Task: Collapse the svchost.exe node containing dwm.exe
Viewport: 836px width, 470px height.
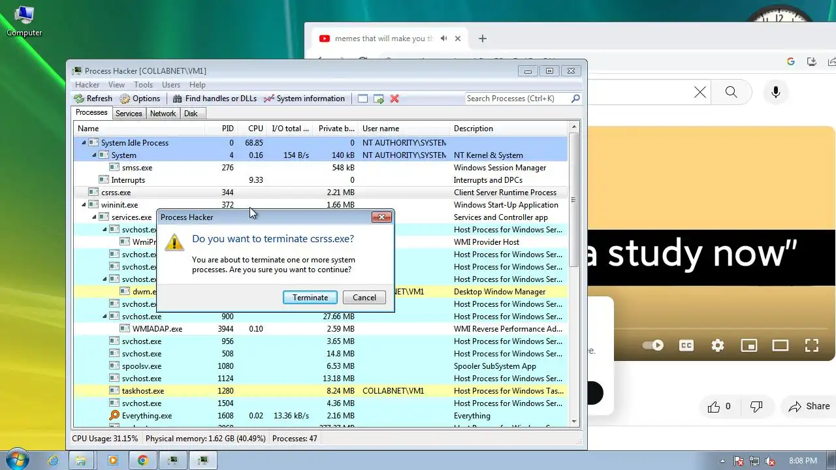Action: tap(104, 279)
